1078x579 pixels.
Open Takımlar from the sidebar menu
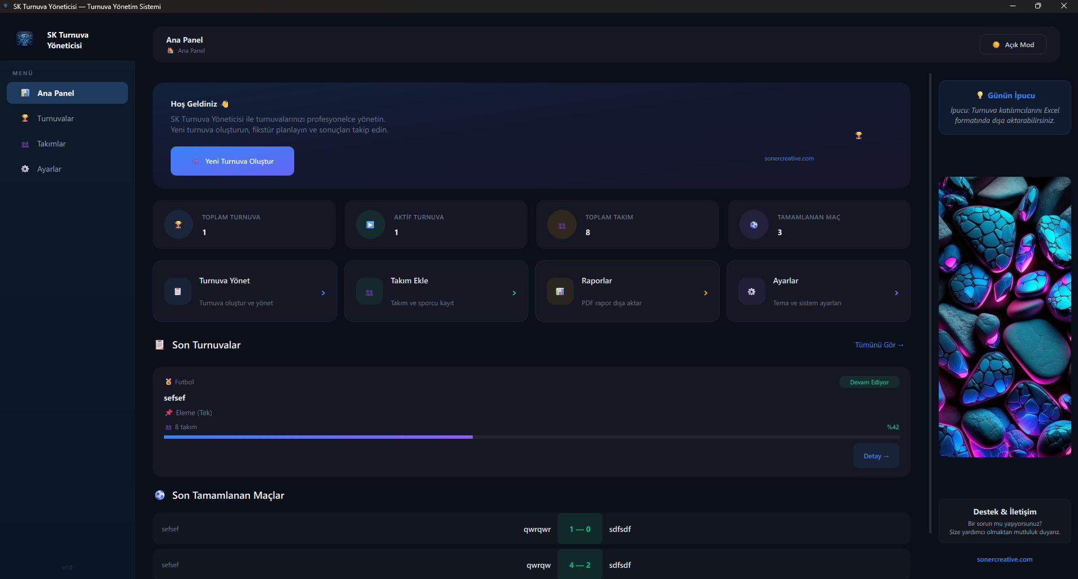tap(51, 144)
